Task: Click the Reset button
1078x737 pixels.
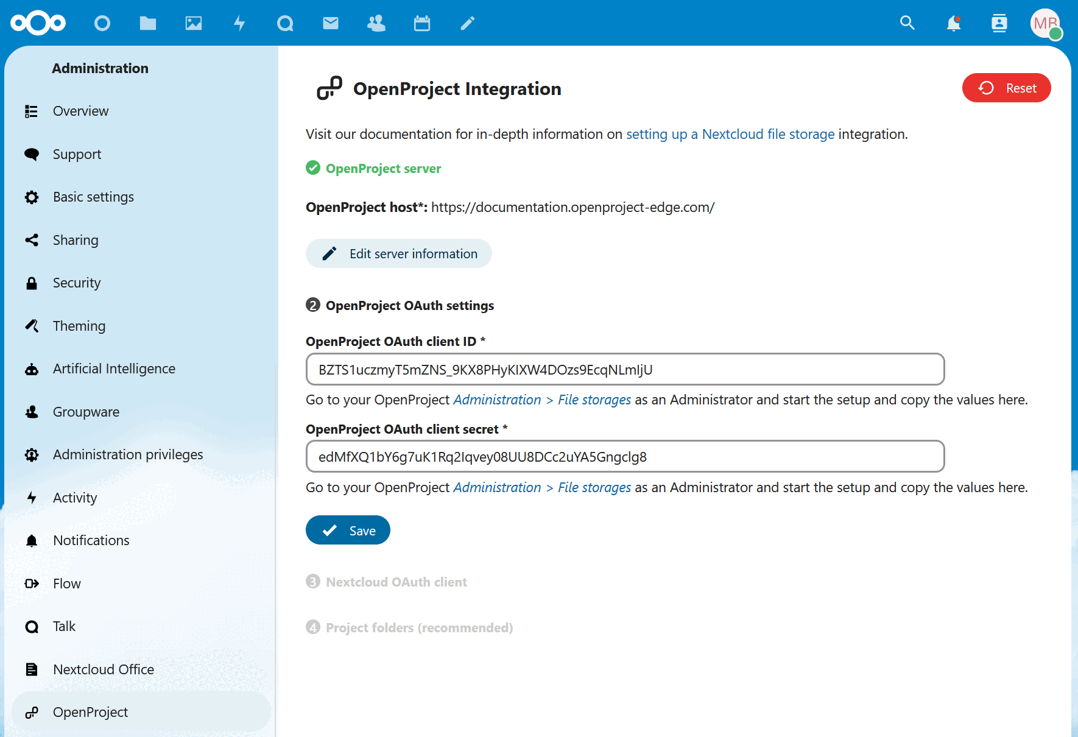Action: coord(1006,88)
